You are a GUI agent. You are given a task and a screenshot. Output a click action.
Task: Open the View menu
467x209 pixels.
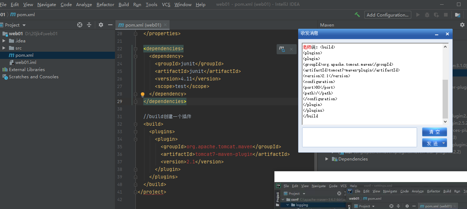click(28, 5)
